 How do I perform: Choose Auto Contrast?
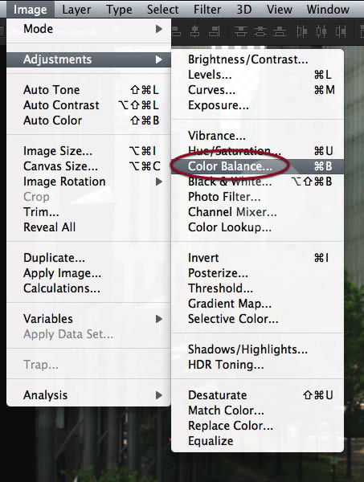(x=88, y=105)
